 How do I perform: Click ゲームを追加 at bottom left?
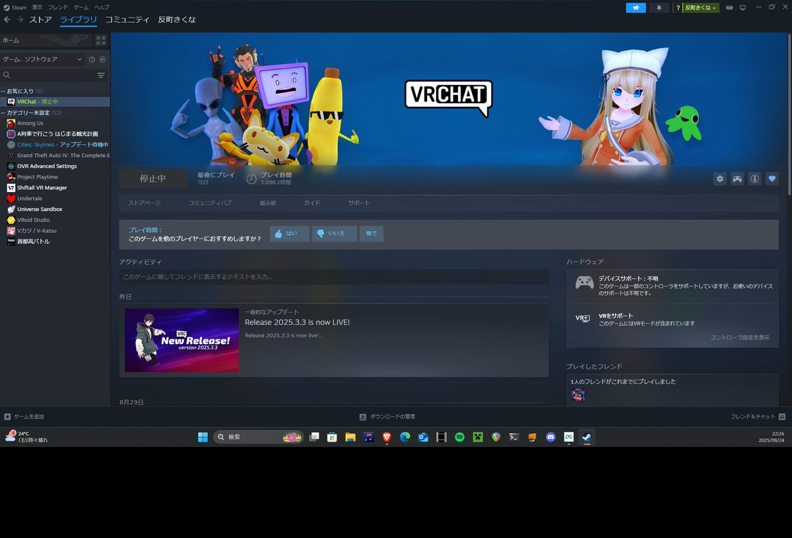(24, 417)
